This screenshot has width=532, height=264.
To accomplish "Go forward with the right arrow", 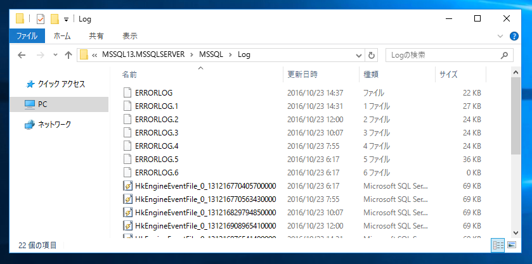I will point(41,55).
